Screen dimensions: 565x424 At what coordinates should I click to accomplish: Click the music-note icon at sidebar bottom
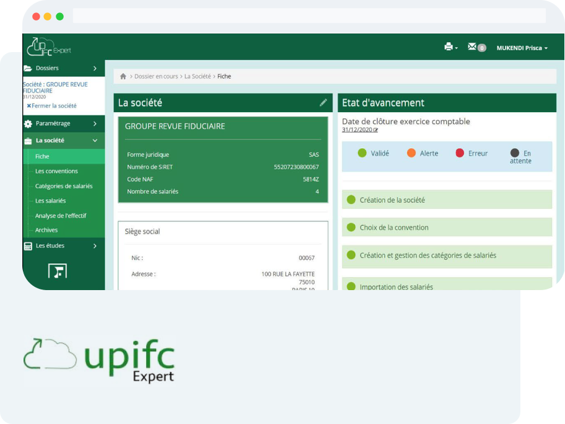point(58,271)
